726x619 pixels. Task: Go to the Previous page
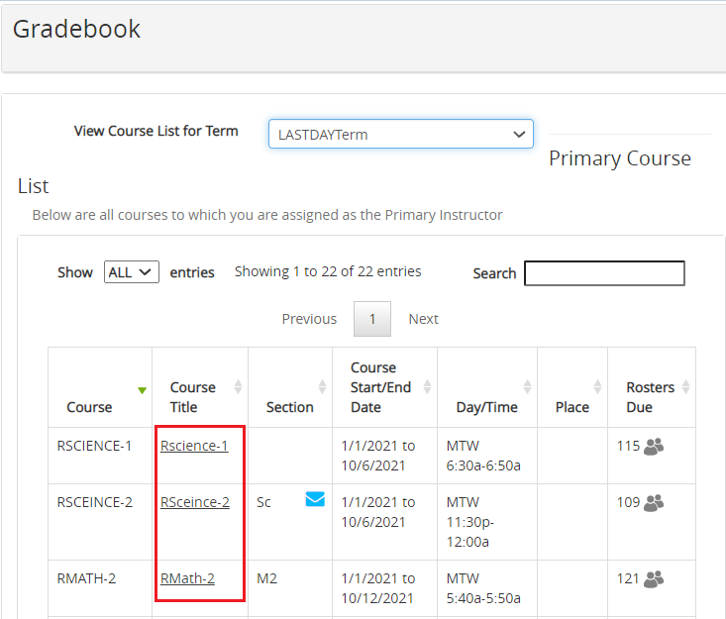tap(309, 319)
